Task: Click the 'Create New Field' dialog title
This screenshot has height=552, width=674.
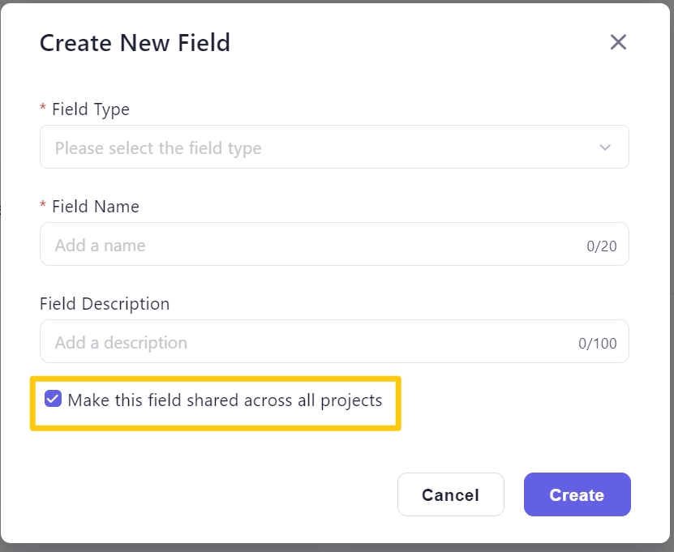Action: (x=135, y=42)
